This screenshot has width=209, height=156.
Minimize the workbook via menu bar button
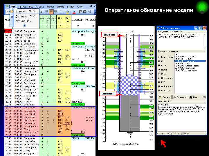tap(88, 6)
